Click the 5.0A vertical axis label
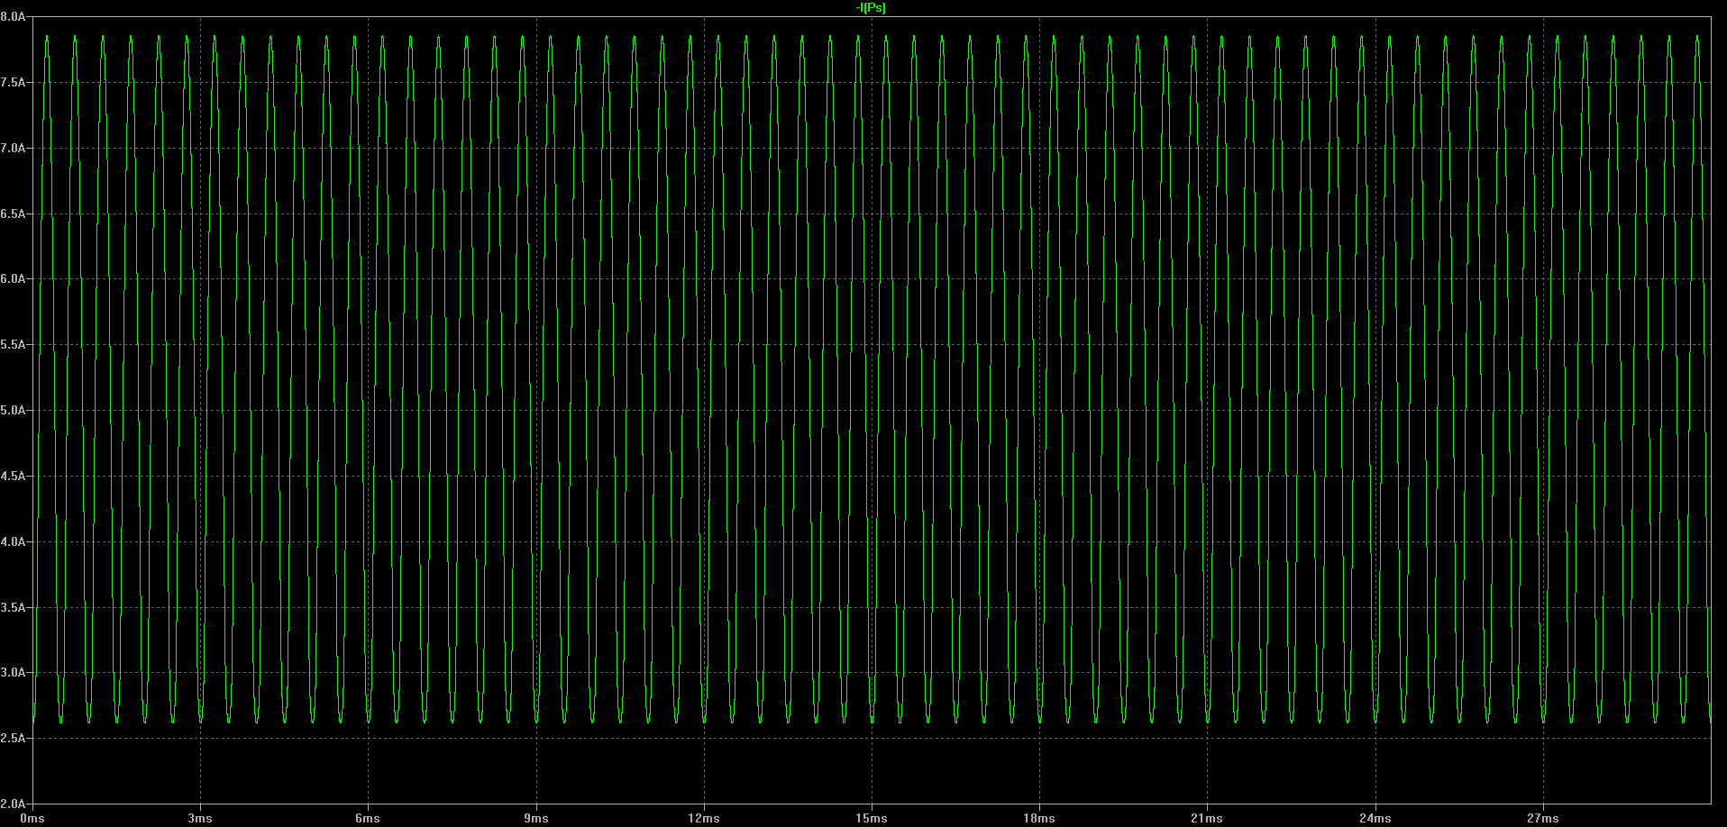 coord(13,410)
